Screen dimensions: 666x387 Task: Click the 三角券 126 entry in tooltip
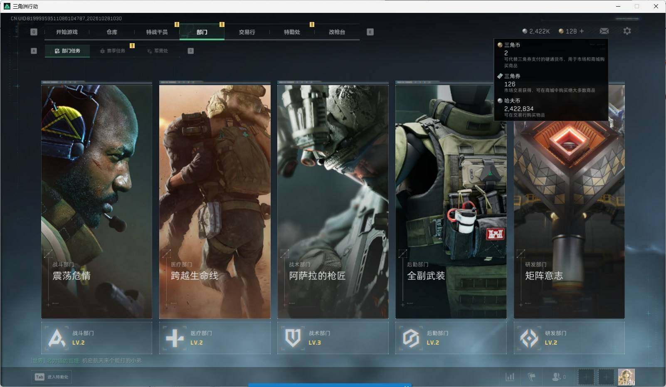[x=550, y=83]
